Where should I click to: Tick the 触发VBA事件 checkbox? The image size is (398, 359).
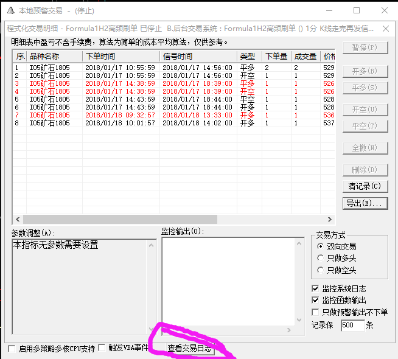(x=102, y=349)
